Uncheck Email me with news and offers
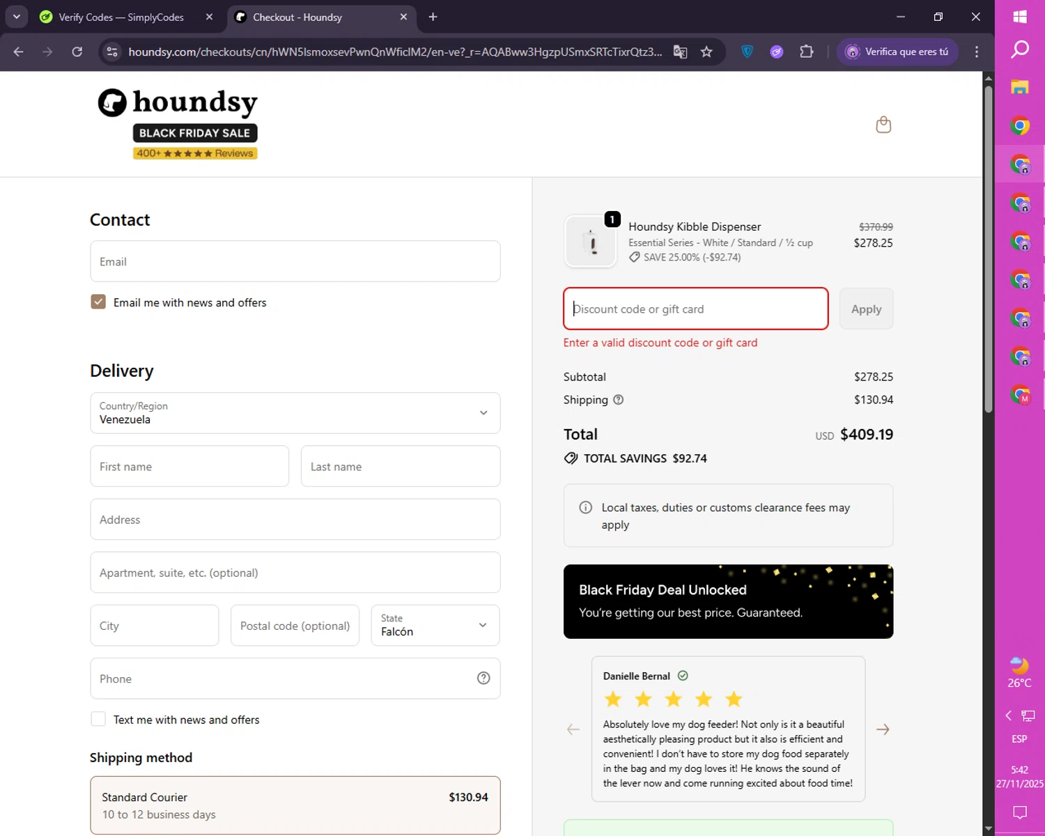This screenshot has height=836, width=1045. [98, 302]
